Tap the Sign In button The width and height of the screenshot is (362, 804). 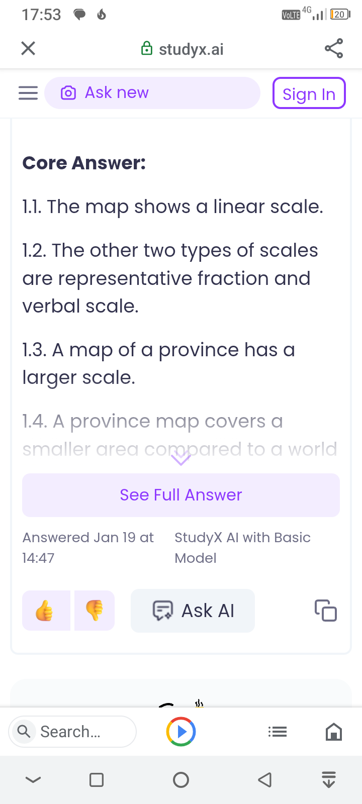tap(309, 93)
